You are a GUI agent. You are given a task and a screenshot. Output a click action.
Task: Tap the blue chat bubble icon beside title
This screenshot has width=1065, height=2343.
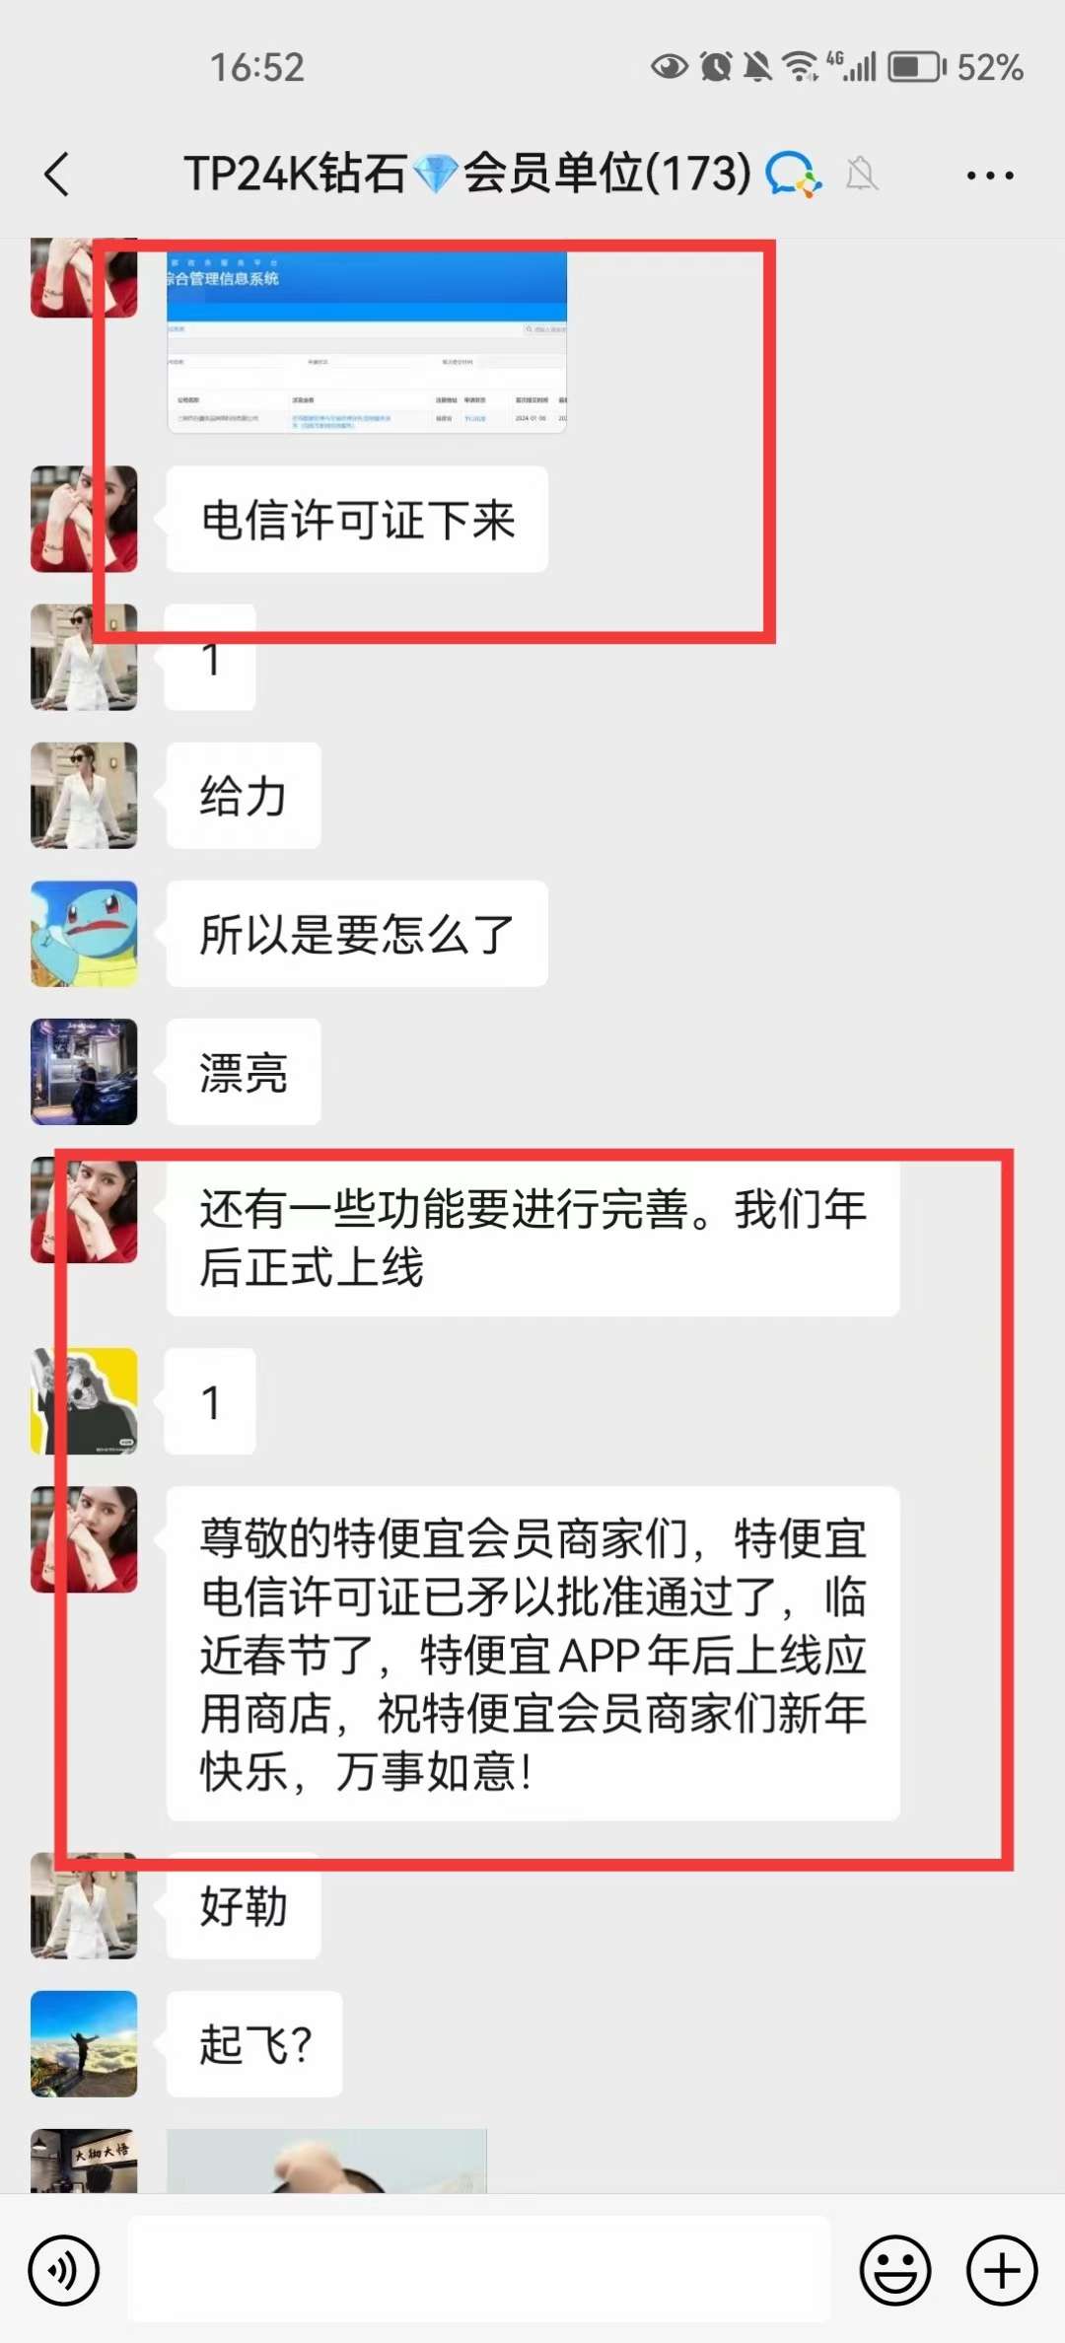(x=794, y=175)
